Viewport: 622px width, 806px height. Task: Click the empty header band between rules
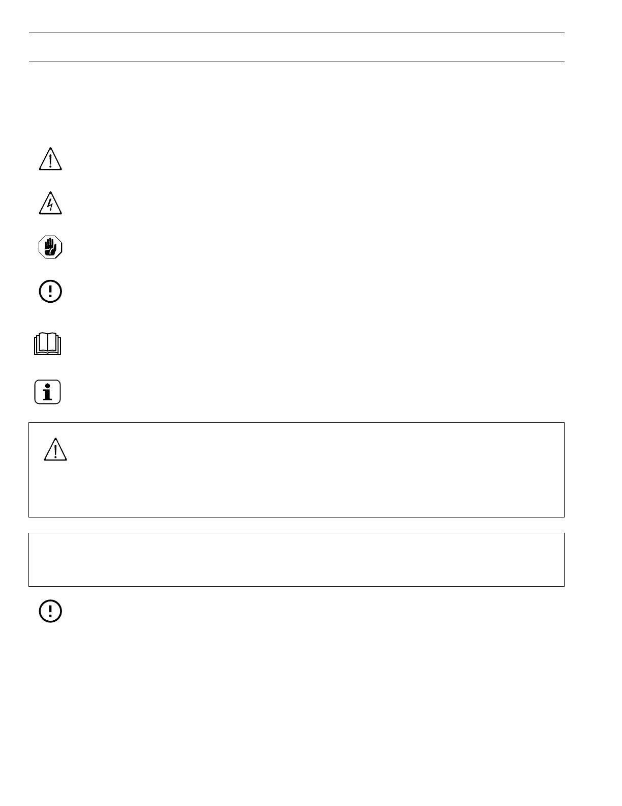click(x=296, y=48)
